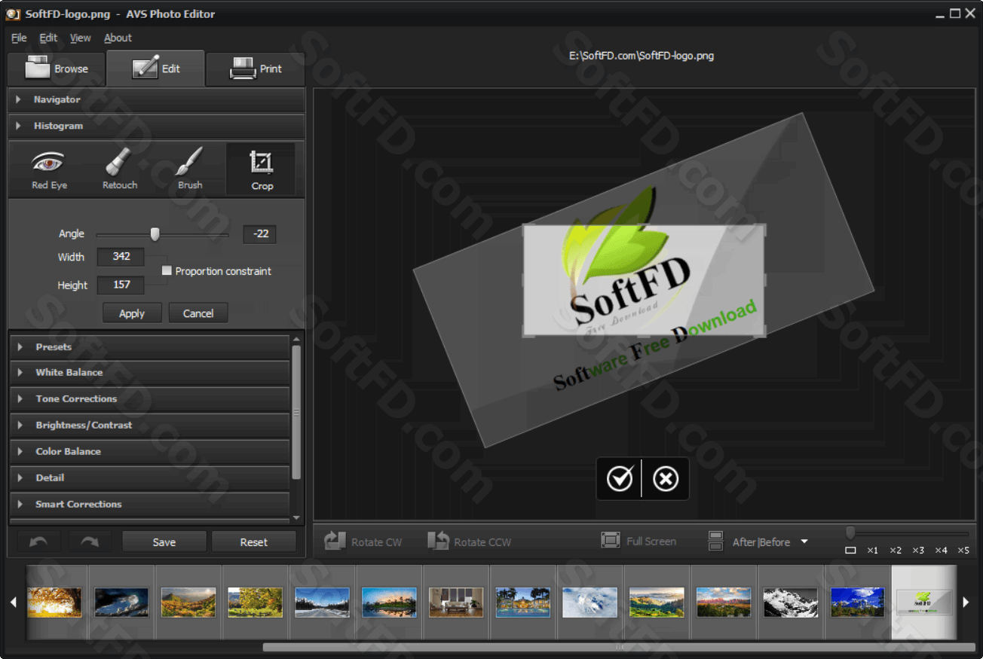
Task: Click the fit-to-window zoom icon
Action: 850,551
